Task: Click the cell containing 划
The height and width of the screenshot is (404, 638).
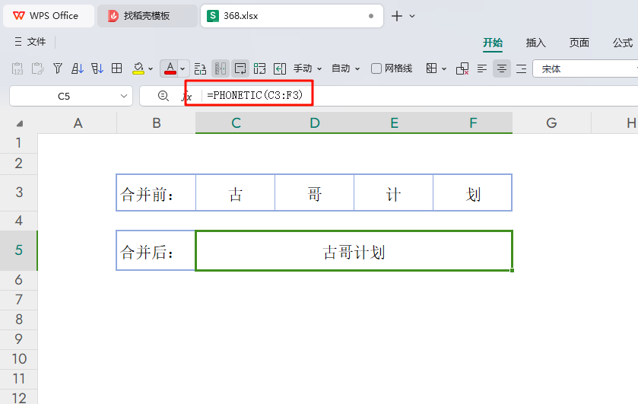Action: (x=472, y=192)
